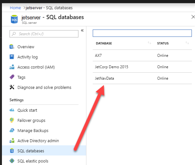Close the SQL databases blade

[x=193, y=17]
